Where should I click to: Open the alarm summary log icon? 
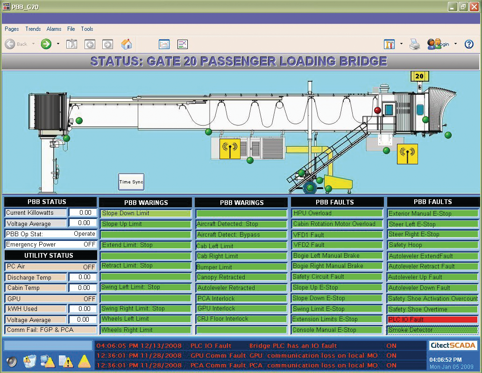coord(65,360)
